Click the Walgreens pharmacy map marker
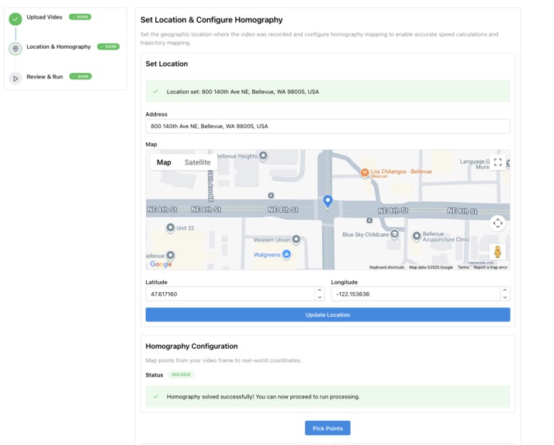The width and height of the screenshot is (554, 445). [x=286, y=254]
